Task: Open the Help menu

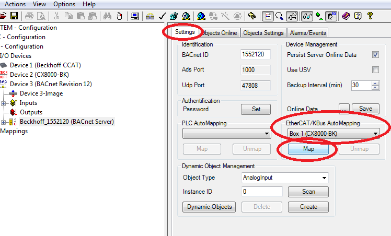Action: click(x=89, y=4)
